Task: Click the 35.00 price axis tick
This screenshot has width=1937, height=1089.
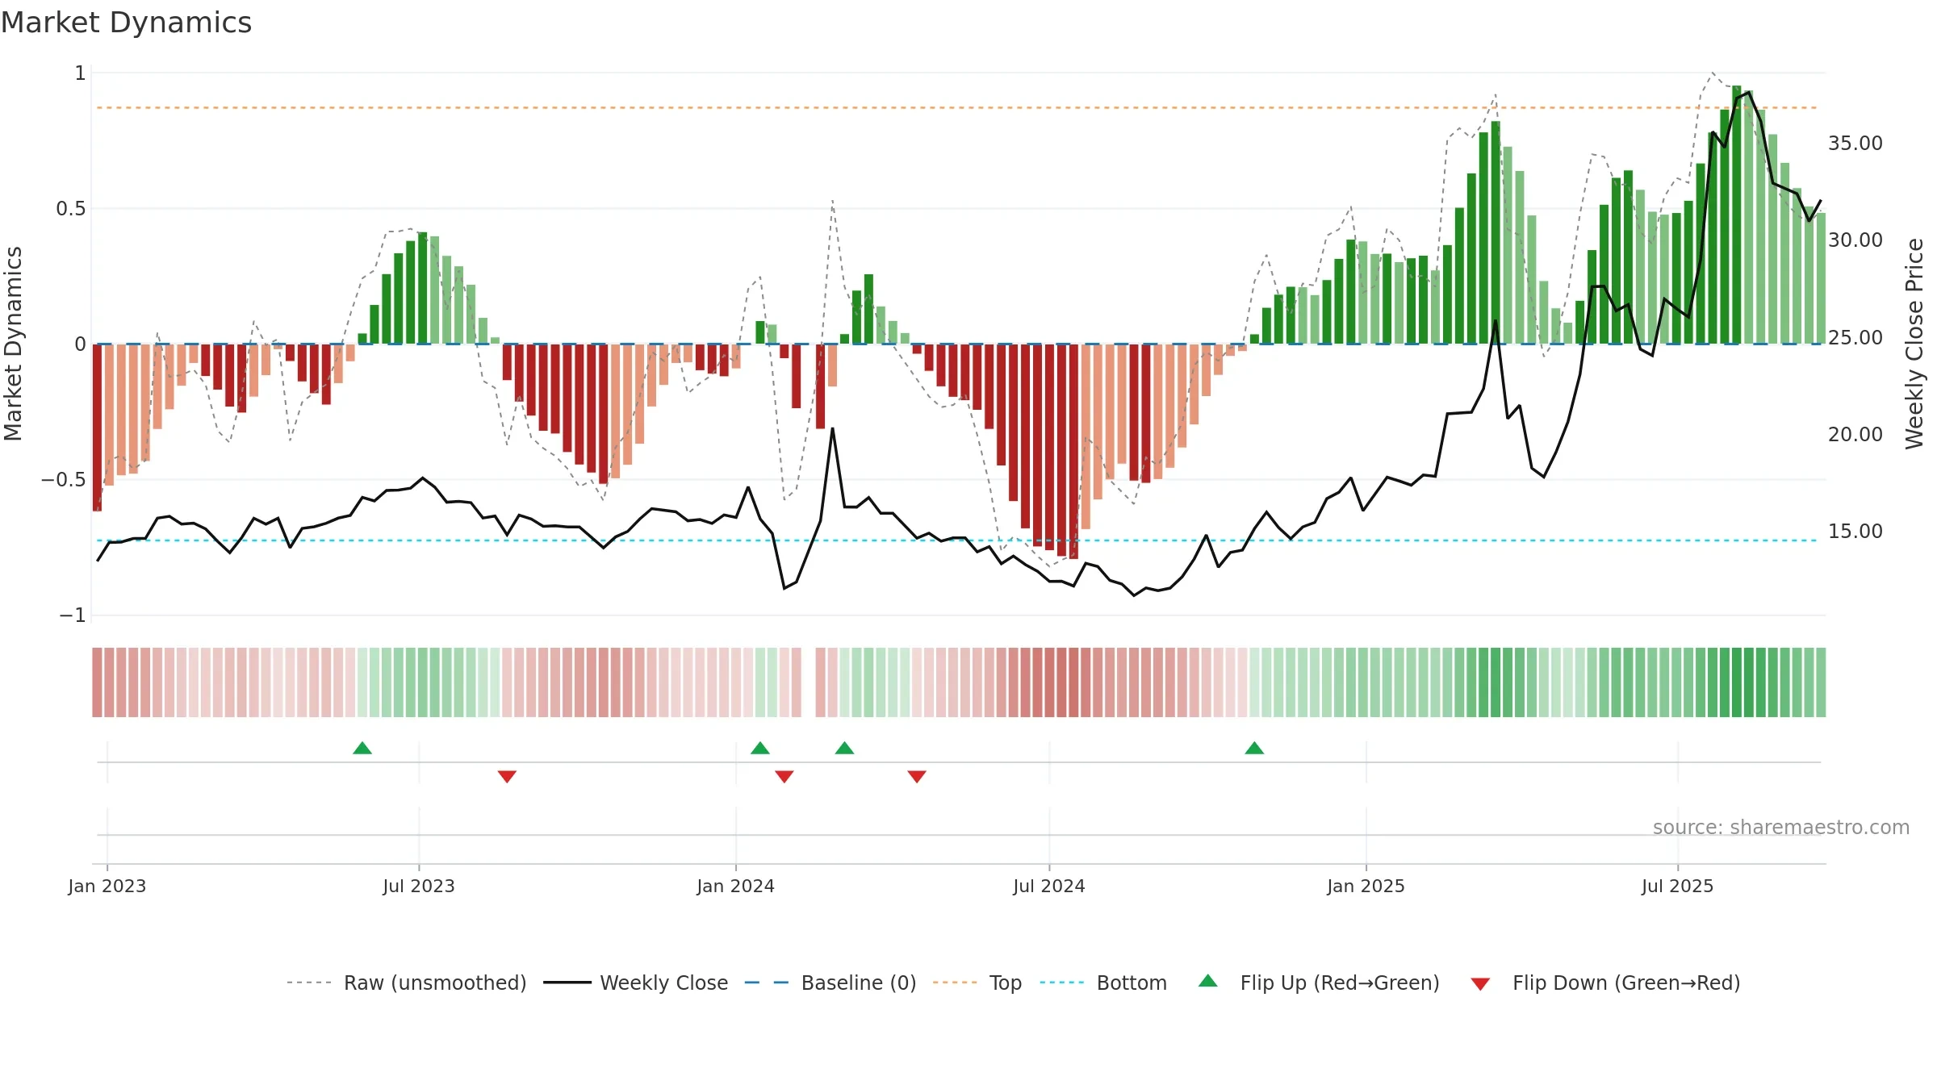Action: pyautogui.click(x=1855, y=143)
